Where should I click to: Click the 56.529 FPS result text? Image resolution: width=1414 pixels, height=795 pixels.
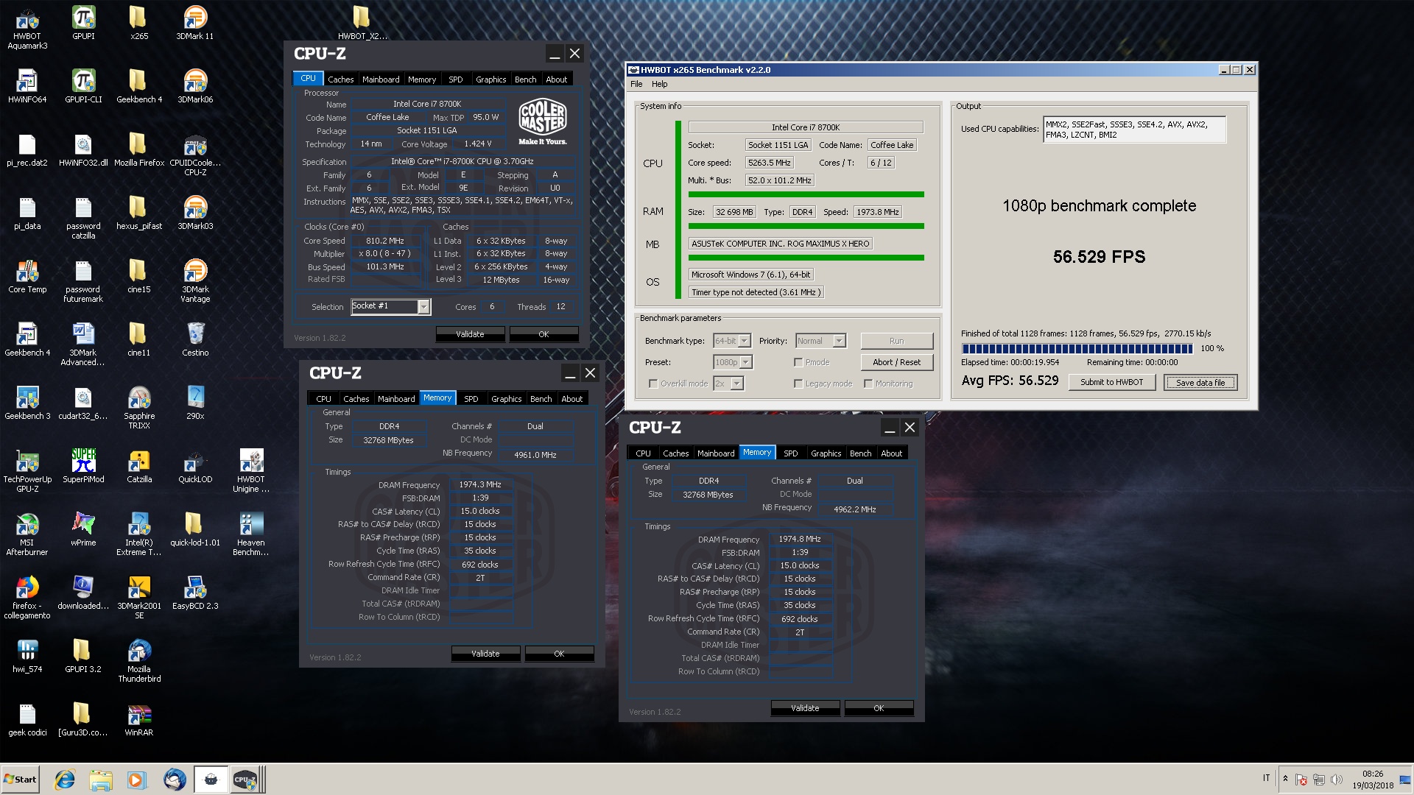point(1099,257)
